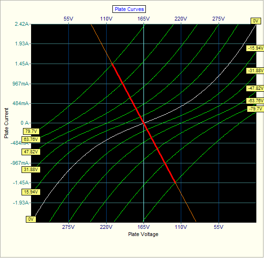Image resolution: width=264 pixels, height=258 pixels.
Task: Click the positive 47.82V curve label
Action: [x=31, y=152]
